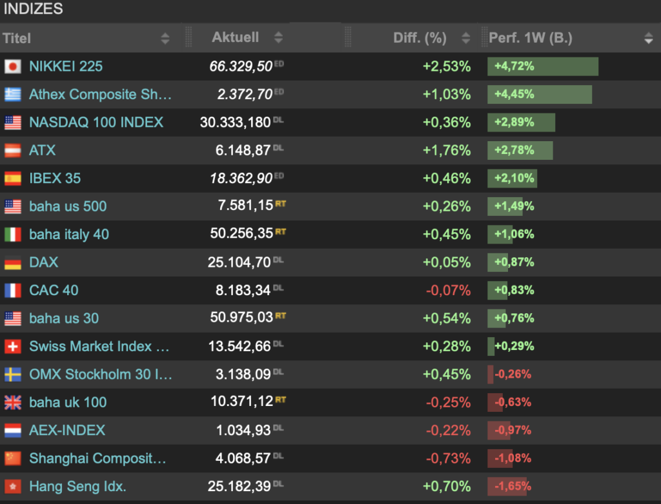Click the Perf. 1W (B.) header label
661x504 pixels.
point(531,38)
